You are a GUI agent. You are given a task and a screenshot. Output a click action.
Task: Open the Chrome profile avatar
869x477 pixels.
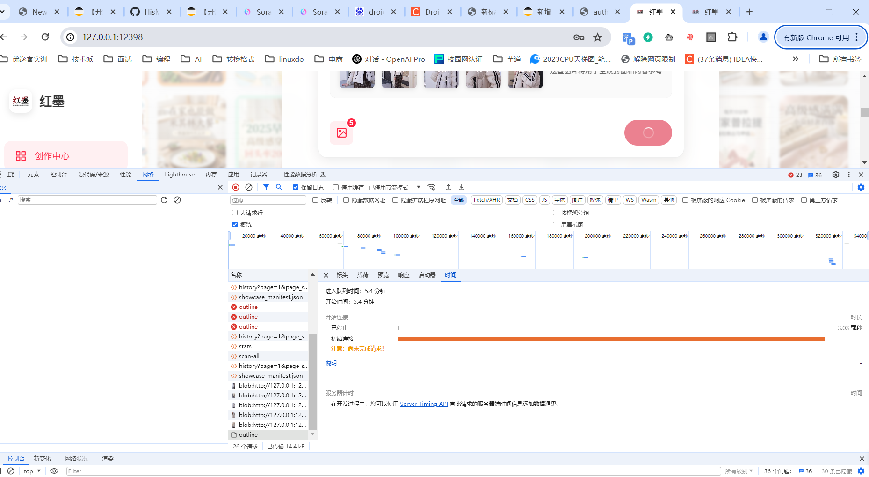click(x=763, y=37)
